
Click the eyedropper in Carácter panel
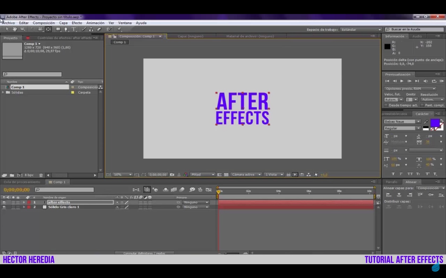point(426,122)
